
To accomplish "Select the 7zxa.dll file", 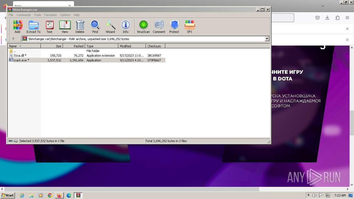I will point(87,56).
